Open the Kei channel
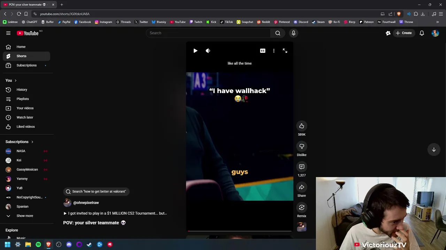Image resolution: width=446 pixels, height=250 pixels. point(26,160)
